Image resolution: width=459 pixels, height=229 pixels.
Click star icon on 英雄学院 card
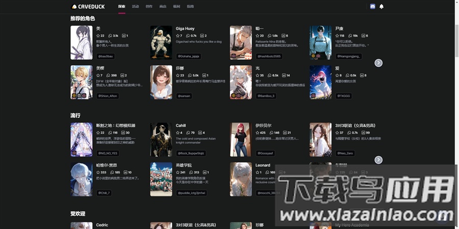coord(177,172)
